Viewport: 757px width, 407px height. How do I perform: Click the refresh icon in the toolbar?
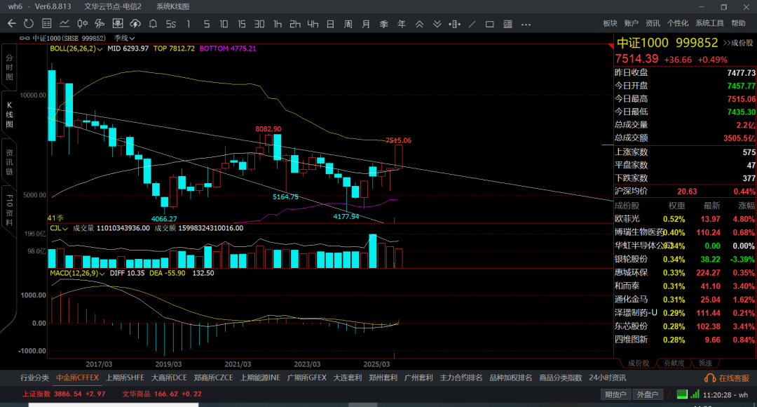[x=29, y=24]
